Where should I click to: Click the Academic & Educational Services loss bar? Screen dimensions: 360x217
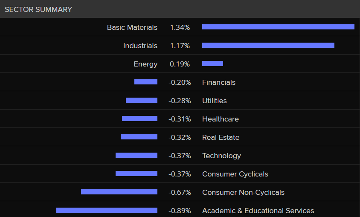pyautogui.click(x=107, y=210)
